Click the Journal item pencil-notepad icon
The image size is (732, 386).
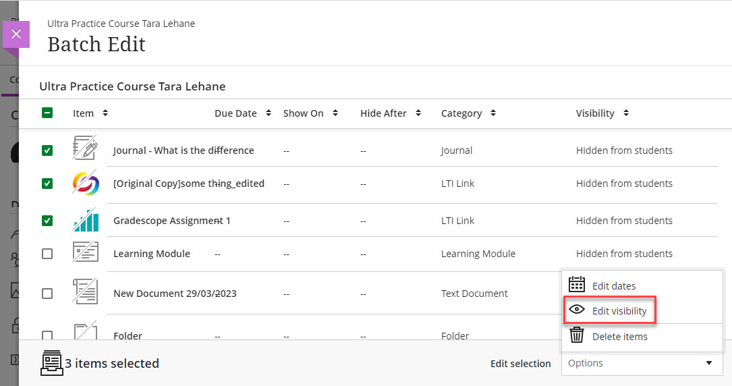[85, 148]
